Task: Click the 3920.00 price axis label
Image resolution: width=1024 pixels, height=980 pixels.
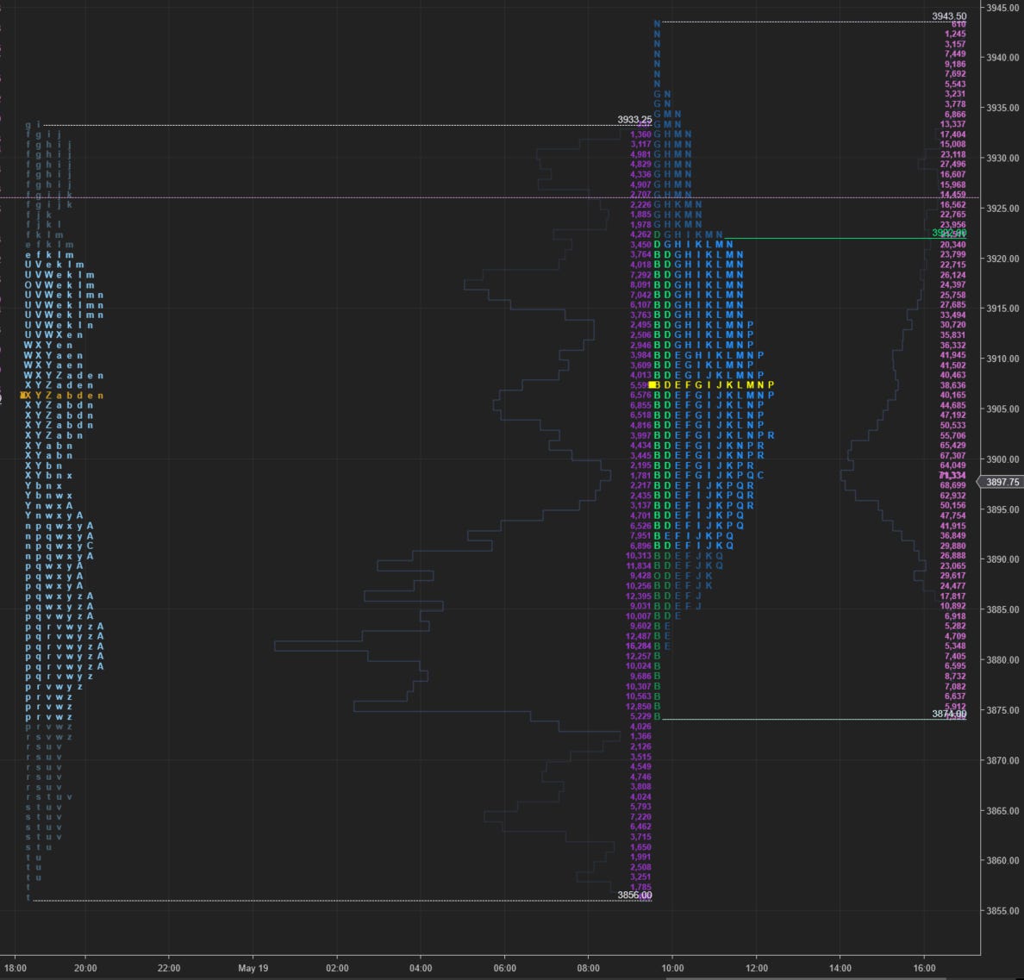Action: (1002, 259)
